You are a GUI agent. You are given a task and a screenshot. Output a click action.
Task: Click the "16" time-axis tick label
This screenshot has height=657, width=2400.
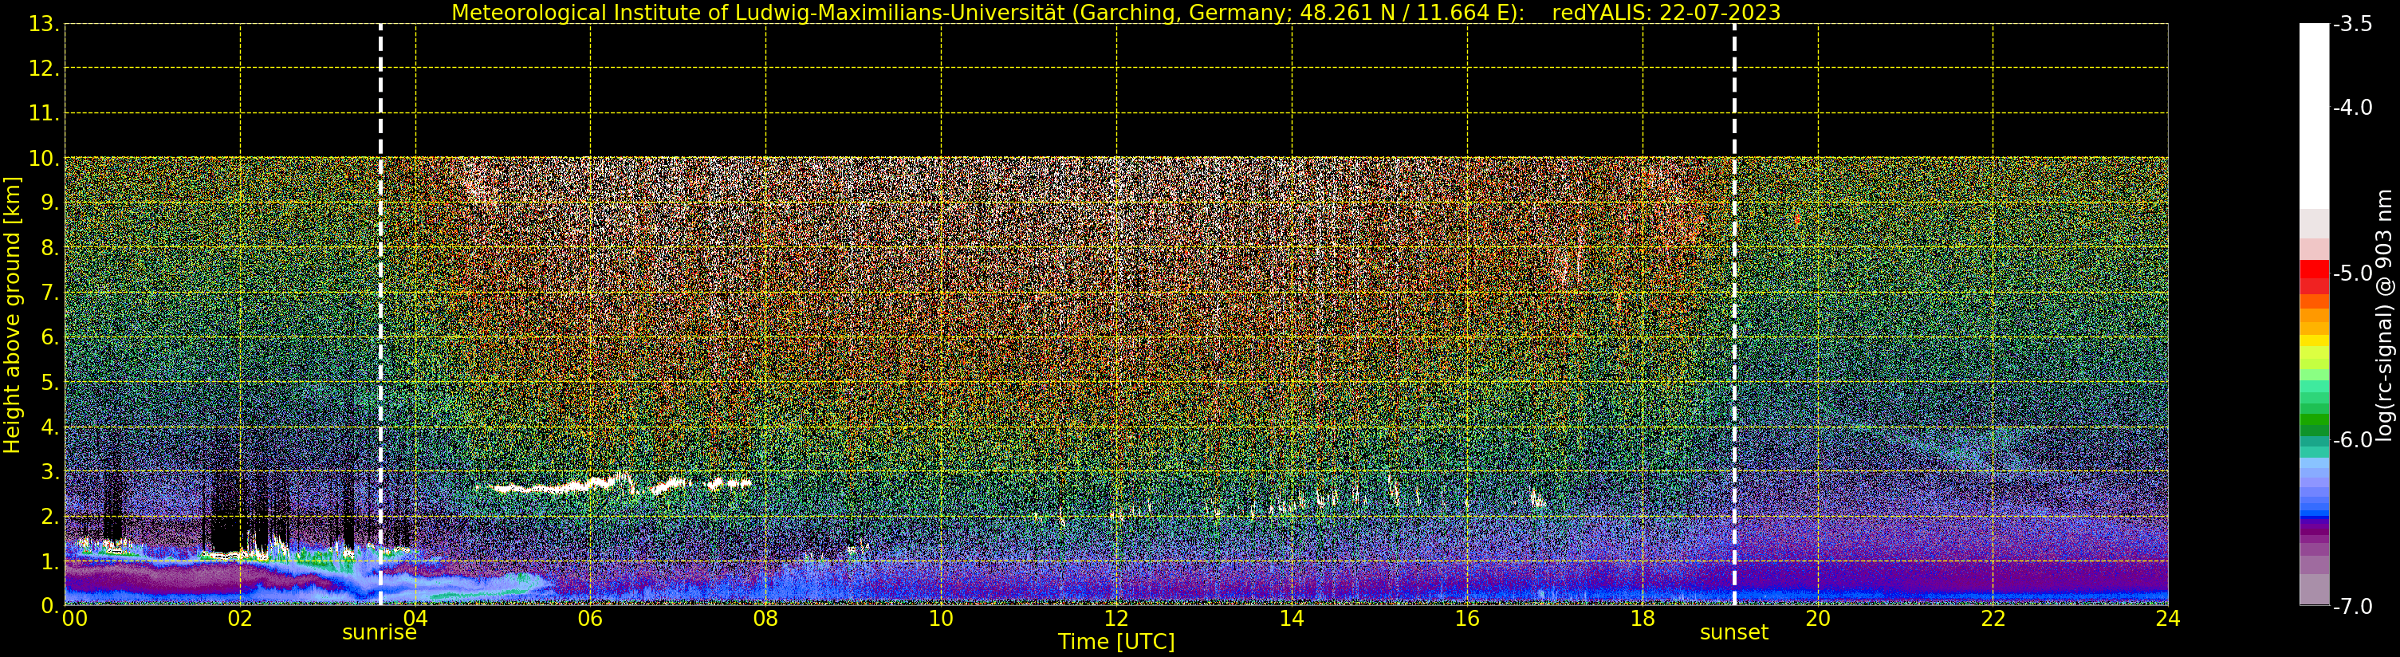1466,619
